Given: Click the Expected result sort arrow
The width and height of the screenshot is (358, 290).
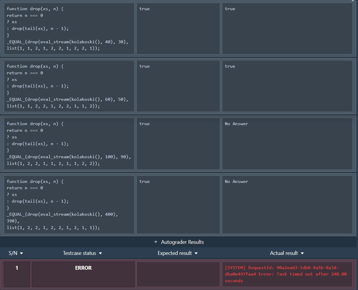Looking at the screenshot, I should click(196, 253).
